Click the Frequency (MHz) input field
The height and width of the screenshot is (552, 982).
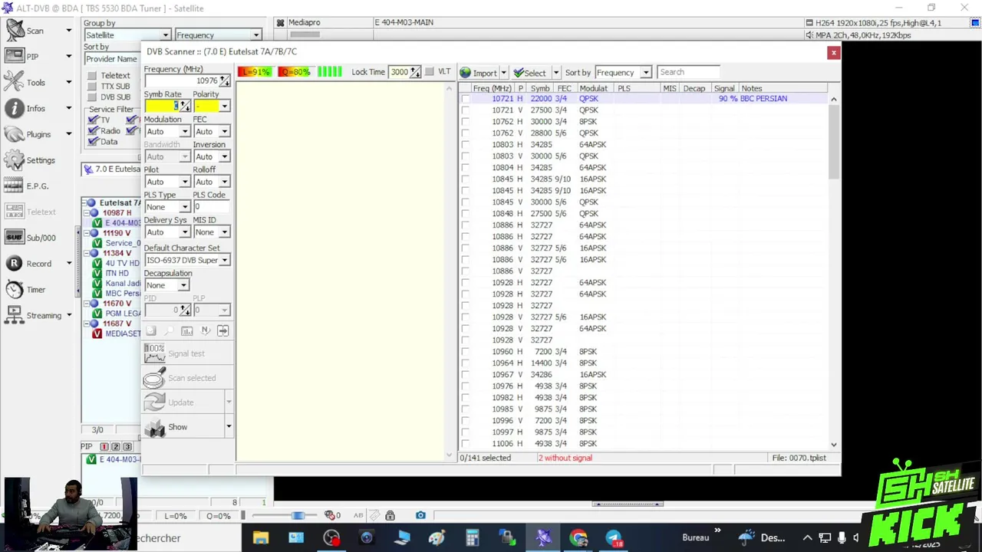[x=182, y=81]
